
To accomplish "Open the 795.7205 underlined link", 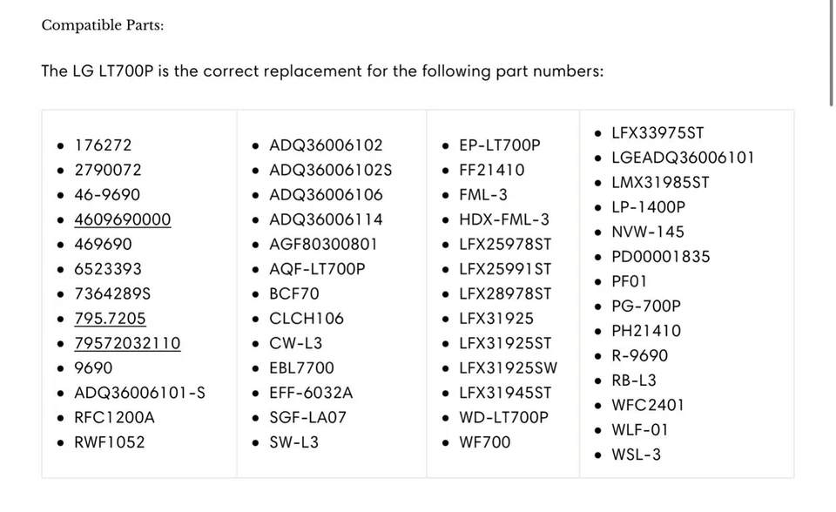I will [x=110, y=319].
